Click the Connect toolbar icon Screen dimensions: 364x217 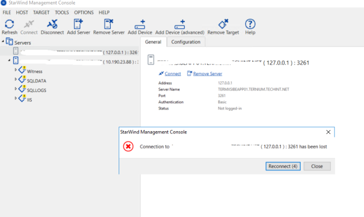pyautogui.click(x=29, y=24)
